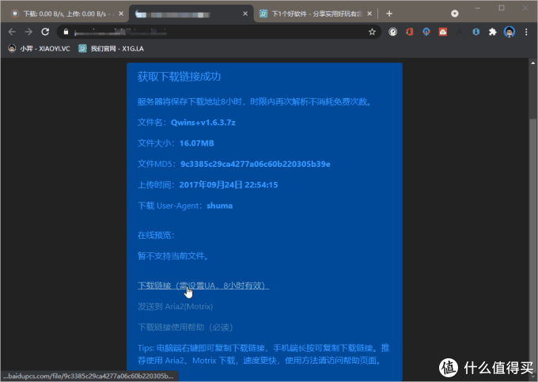Open the tab search dropdown

coord(455,13)
